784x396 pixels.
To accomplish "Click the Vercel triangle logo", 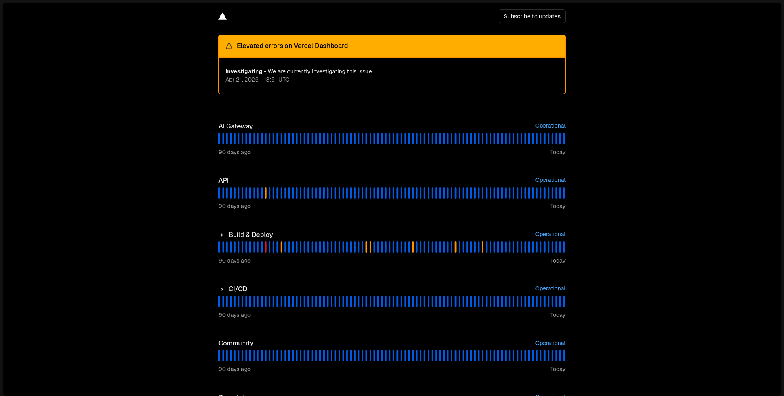I will tap(223, 16).
